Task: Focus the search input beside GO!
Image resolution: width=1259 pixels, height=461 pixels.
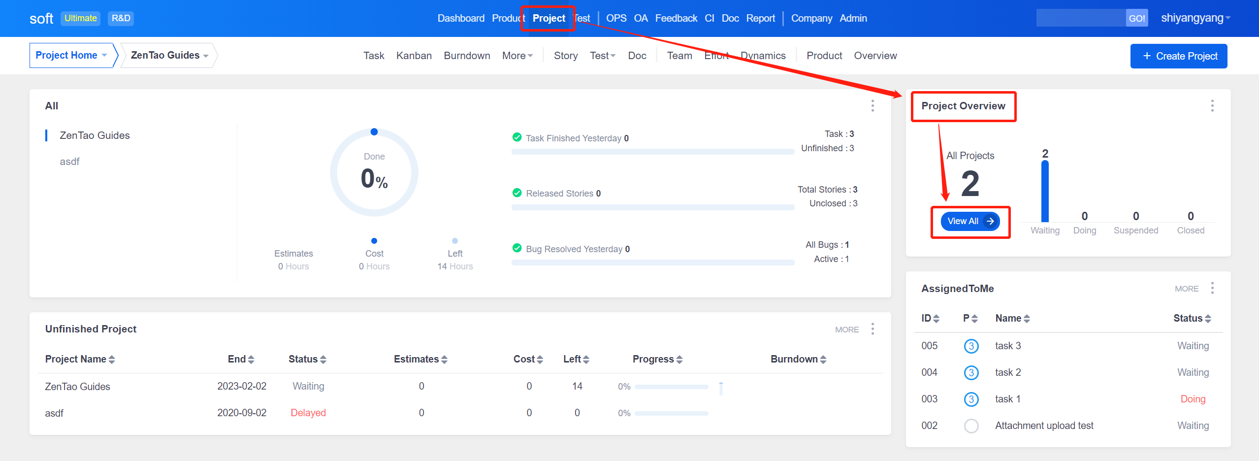Action: (x=1080, y=18)
